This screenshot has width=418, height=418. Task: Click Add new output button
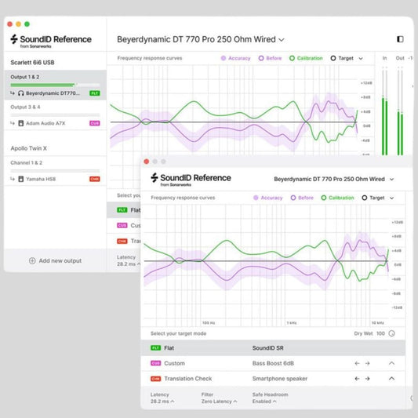[55, 260]
